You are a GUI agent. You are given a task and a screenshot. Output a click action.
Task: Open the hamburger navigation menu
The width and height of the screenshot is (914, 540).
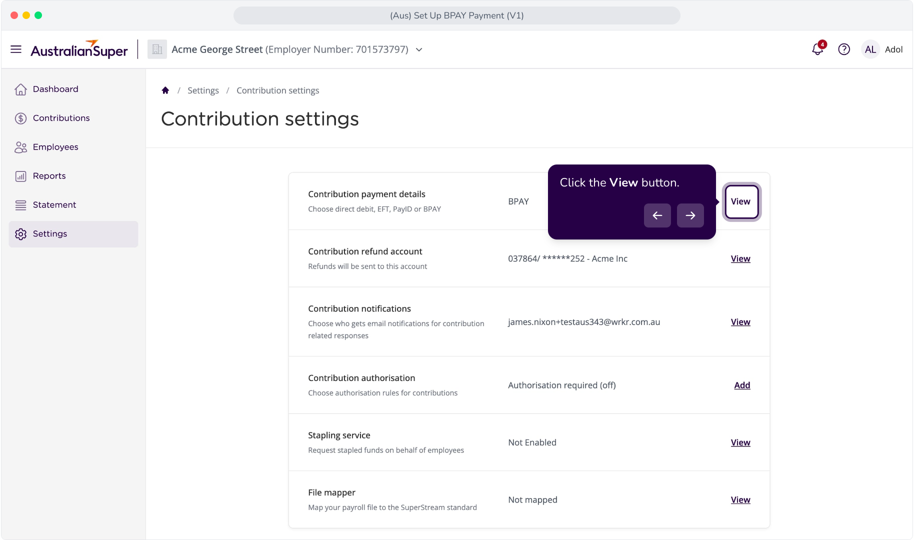(16, 49)
